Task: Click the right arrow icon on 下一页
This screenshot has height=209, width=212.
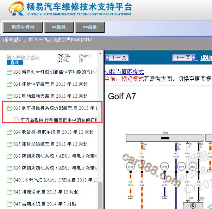Action: click(x=193, y=58)
